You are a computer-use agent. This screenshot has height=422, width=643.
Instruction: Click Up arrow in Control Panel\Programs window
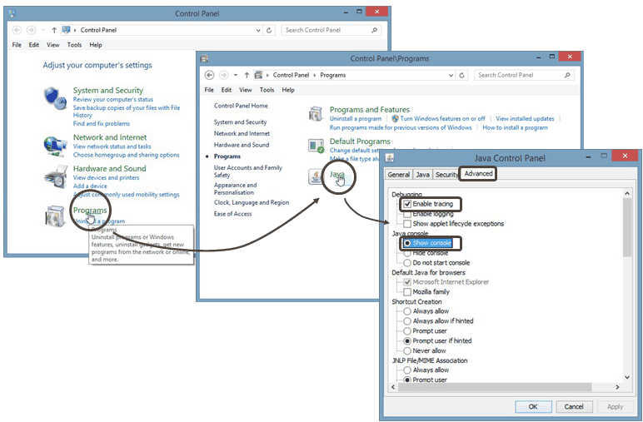coord(247,75)
